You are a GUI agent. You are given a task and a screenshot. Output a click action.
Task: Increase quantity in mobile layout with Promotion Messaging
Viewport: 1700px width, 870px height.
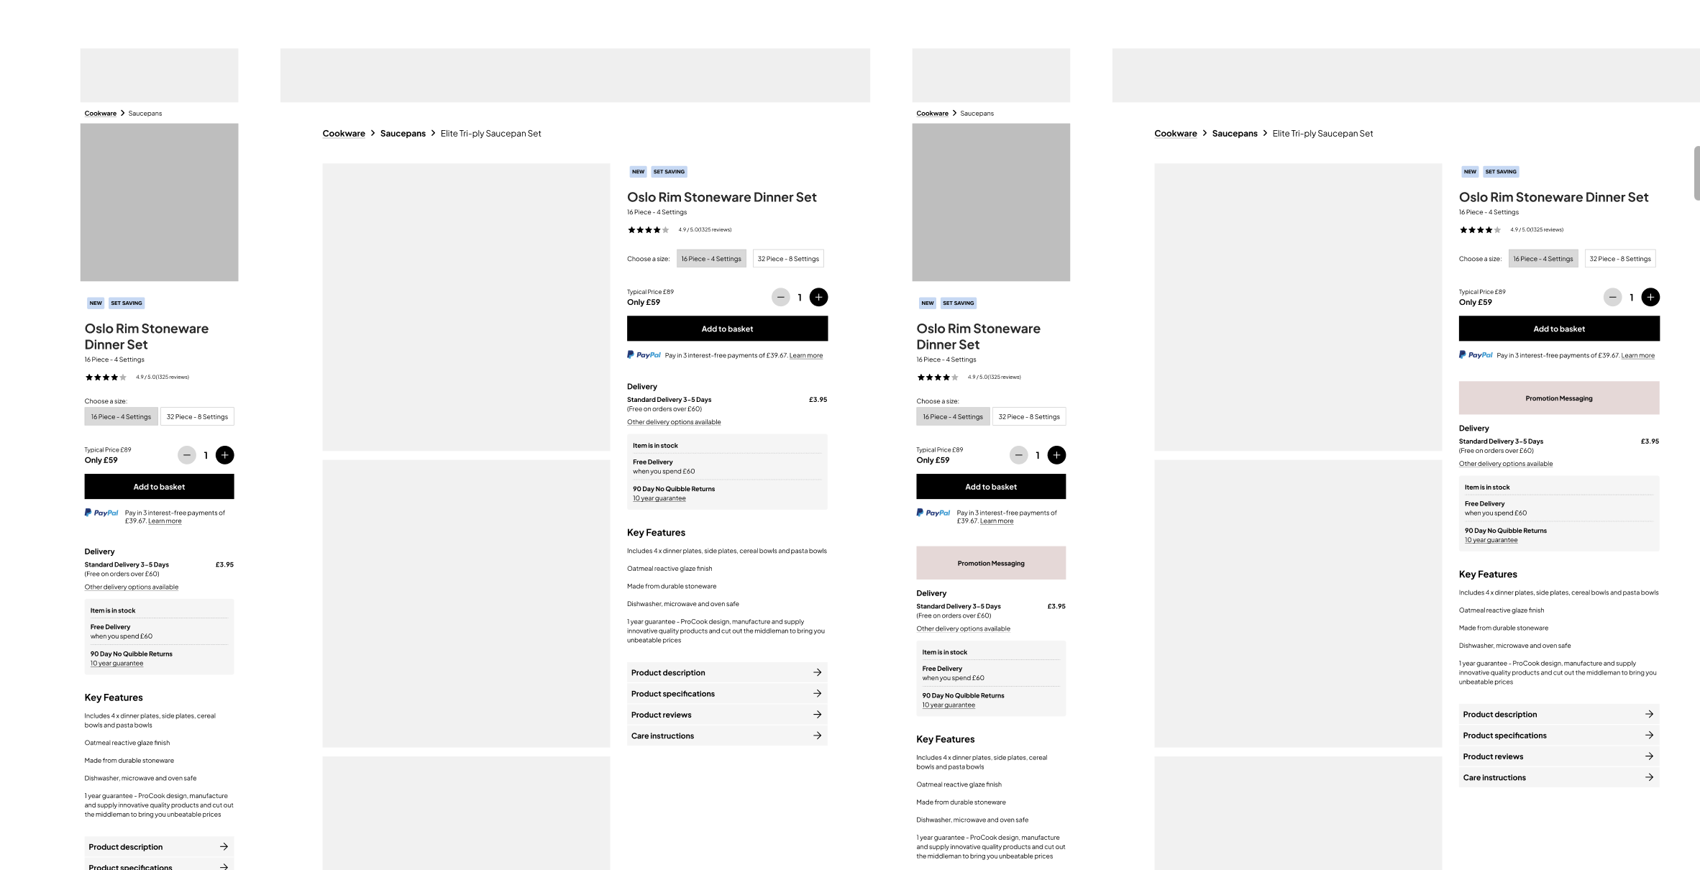pos(1057,455)
